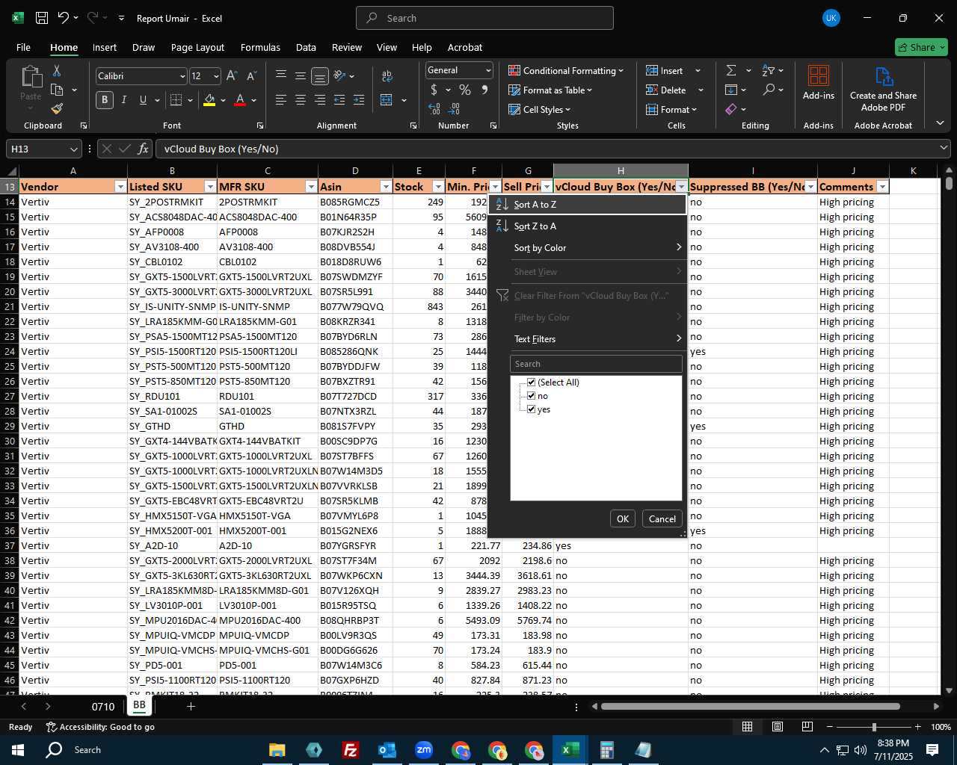This screenshot has height=765, width=957.
Task: Click Increase Decimal icon
Action: (434, 109)
